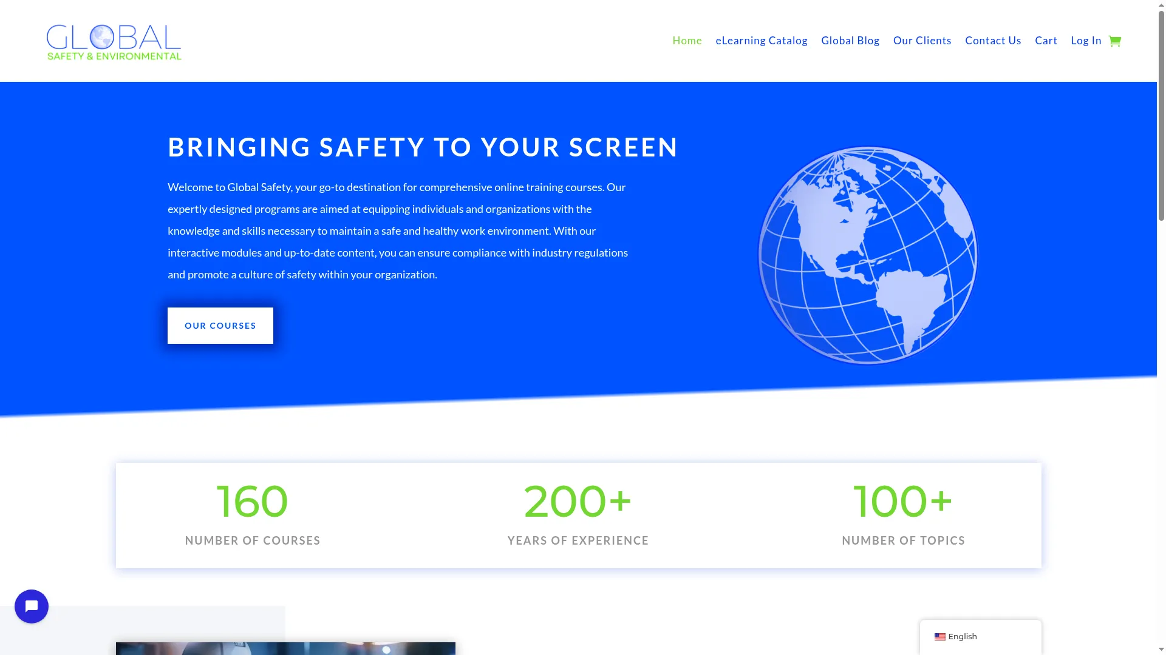Viewport: 1166px width, 655px height.
Task: Click the US flag language icon
Action: click(x=939, y=636)
